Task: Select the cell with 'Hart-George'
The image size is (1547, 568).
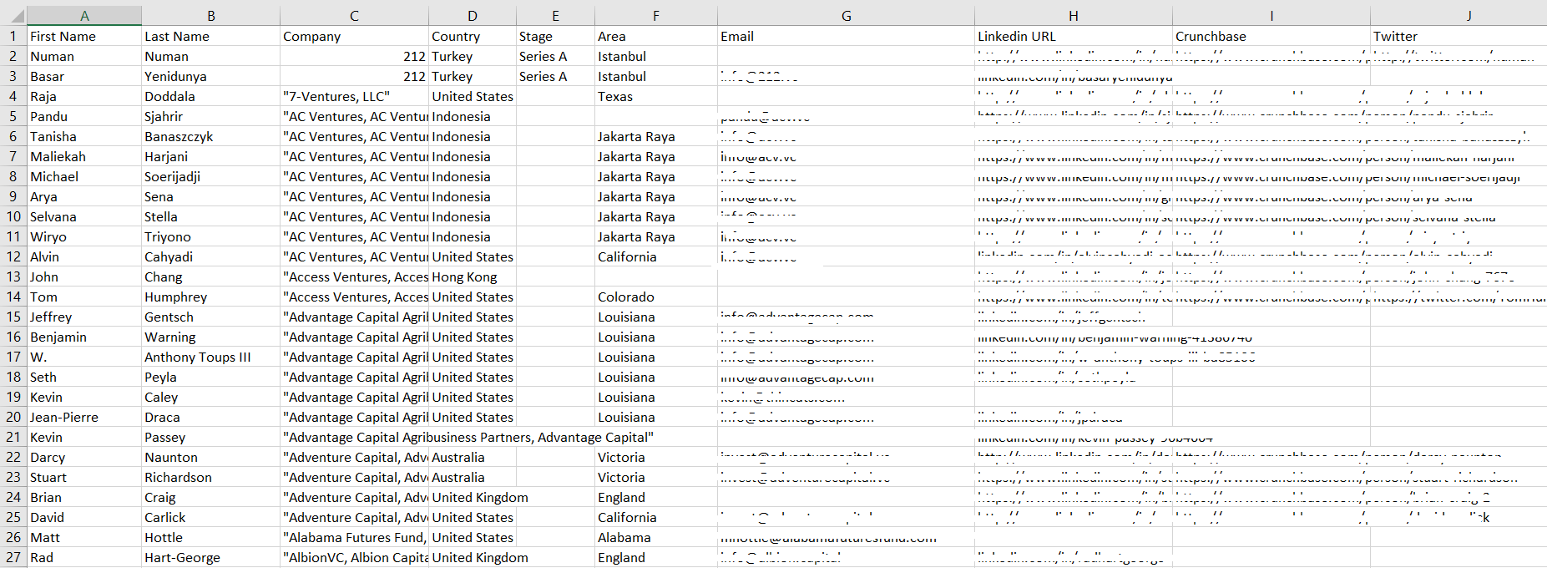Action: coord(210,557)
